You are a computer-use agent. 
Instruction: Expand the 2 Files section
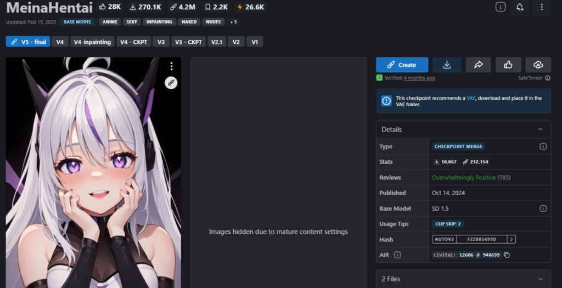pyautogui.click(x=540, y=279)
